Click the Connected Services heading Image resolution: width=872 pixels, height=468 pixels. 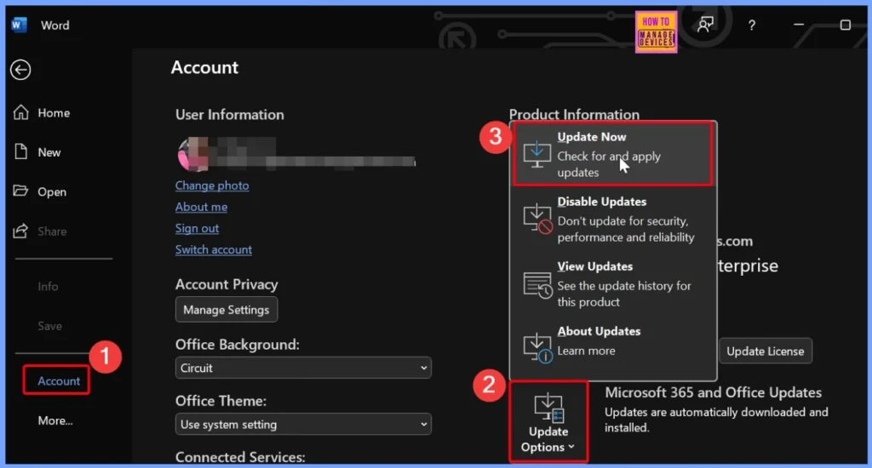tap(240, 457)
